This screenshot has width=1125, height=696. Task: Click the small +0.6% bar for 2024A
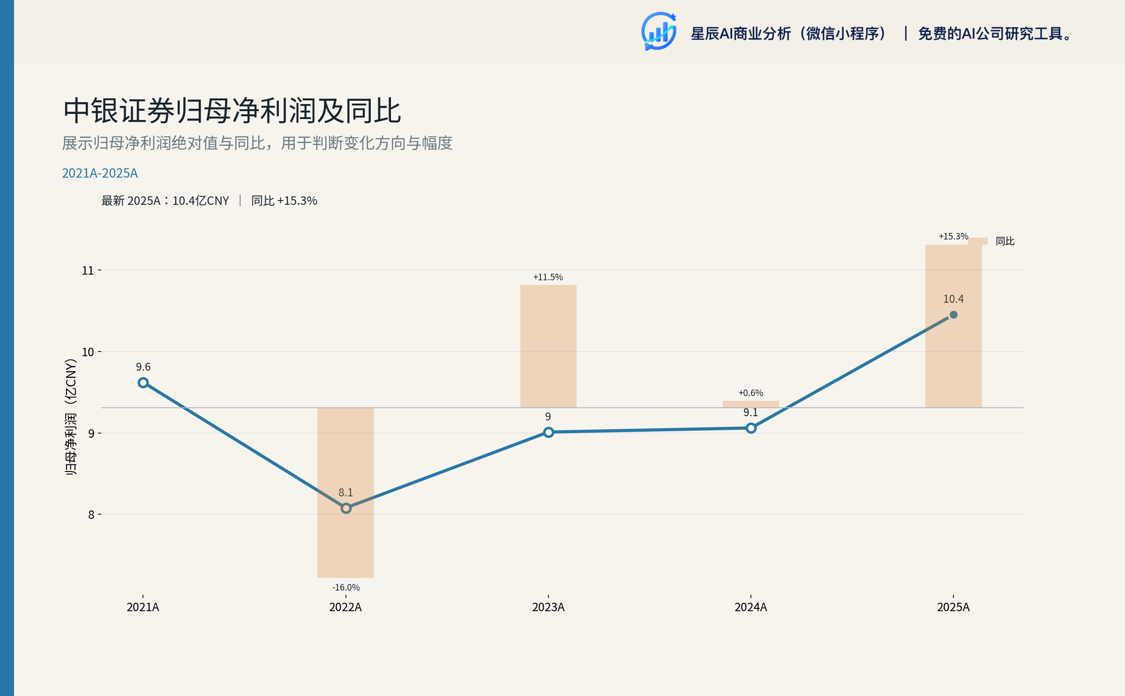750,404
